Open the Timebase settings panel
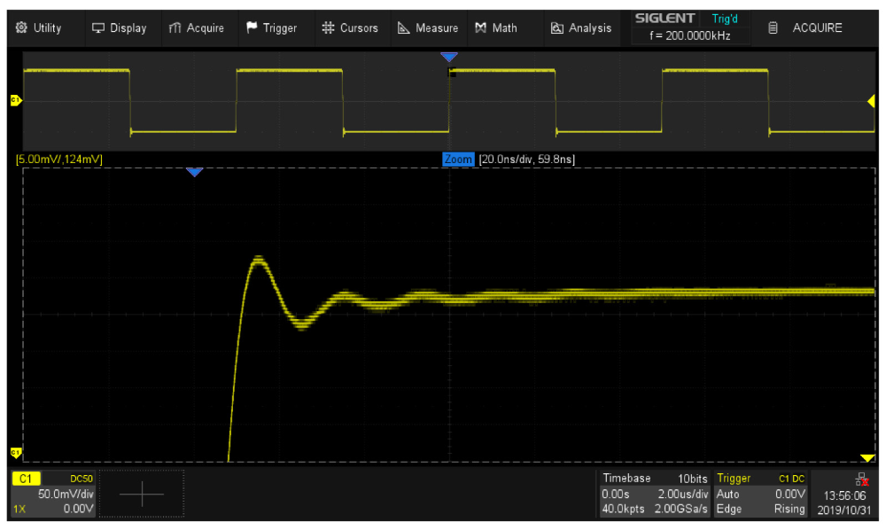The height and width of the screenshot is (530, 886). (x=655, y=494)
